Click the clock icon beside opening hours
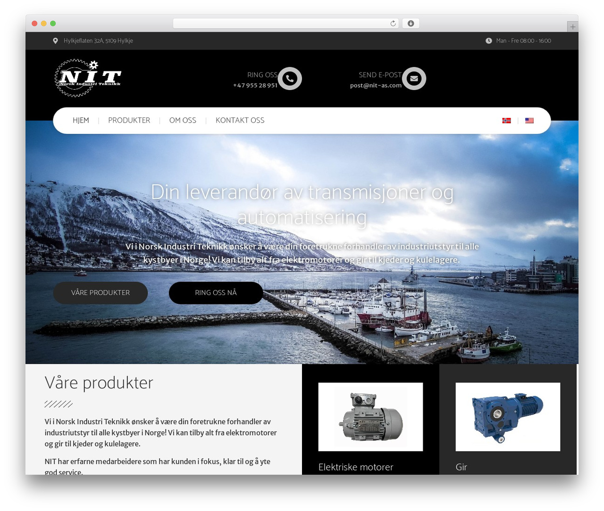This screenshot has height=511, width=604. coord(489,41)
